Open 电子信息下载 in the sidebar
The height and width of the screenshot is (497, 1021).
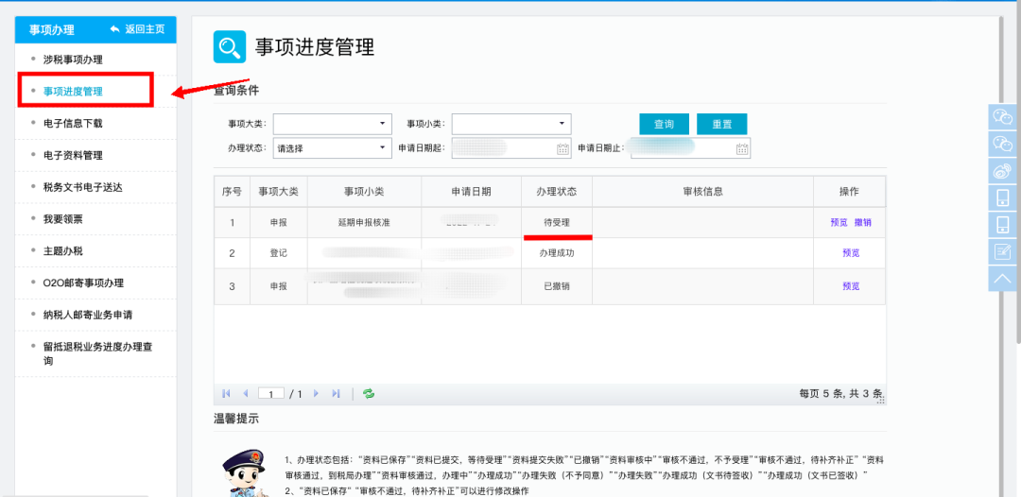point(73,123)
